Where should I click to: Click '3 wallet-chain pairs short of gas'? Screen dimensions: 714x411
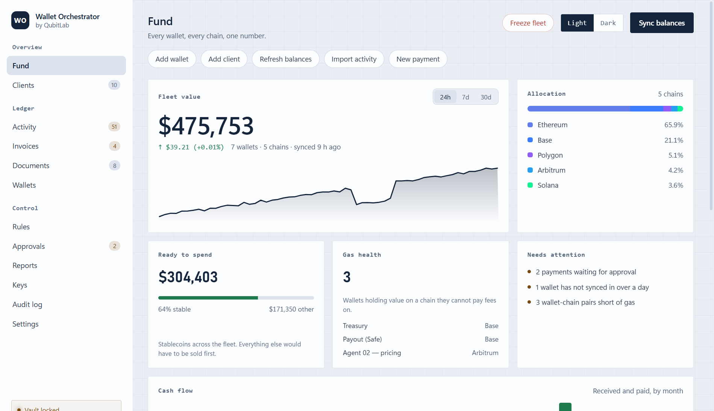pyautogui.click(x=585, y=302)
